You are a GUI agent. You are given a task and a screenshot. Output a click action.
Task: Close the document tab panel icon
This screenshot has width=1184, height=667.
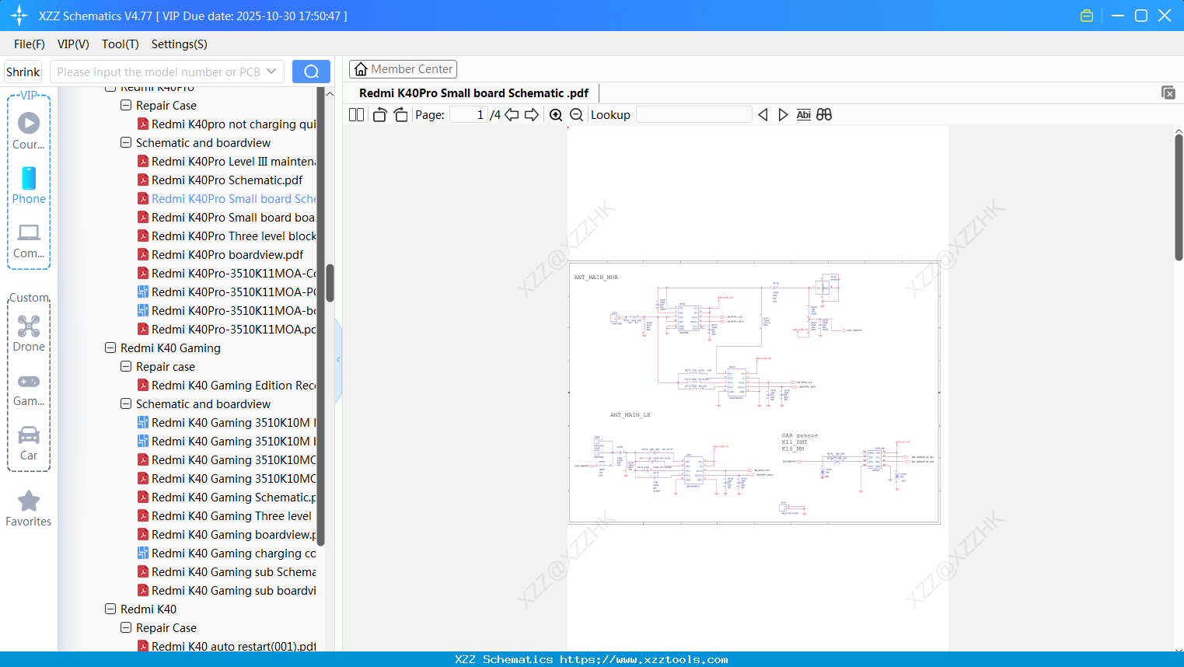pos(1168,93)
